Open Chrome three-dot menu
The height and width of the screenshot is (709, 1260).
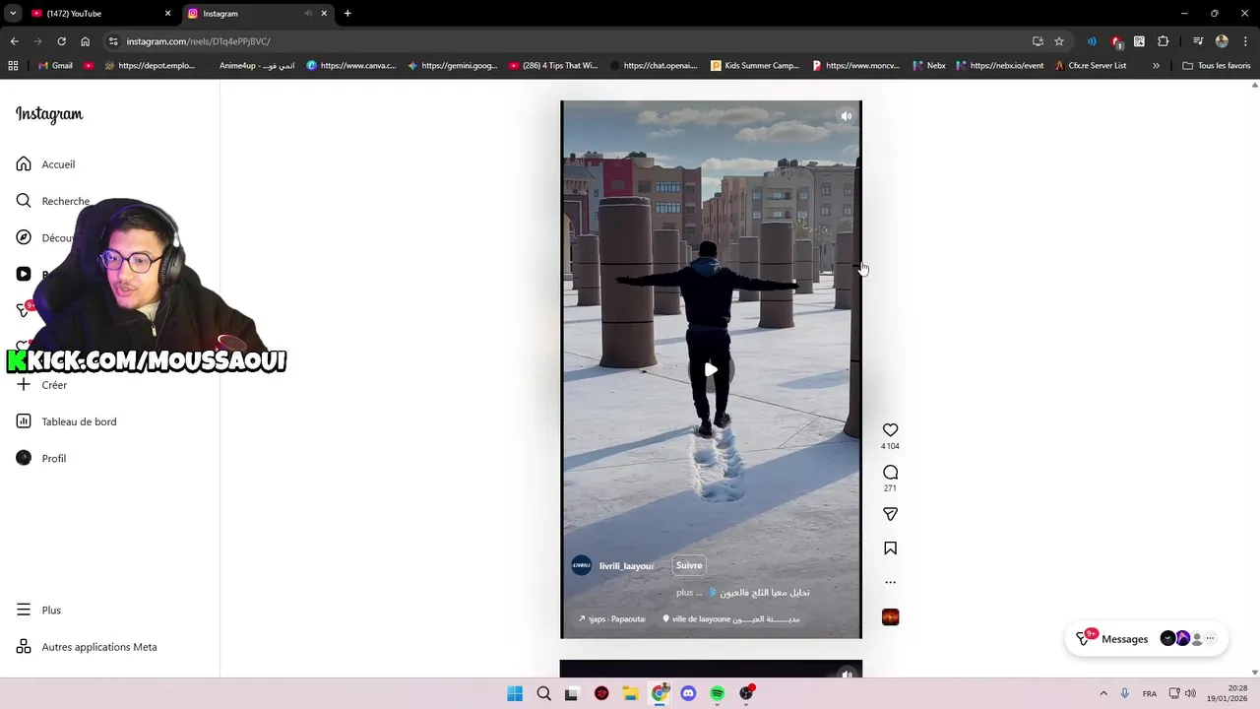coord(1244,41)
